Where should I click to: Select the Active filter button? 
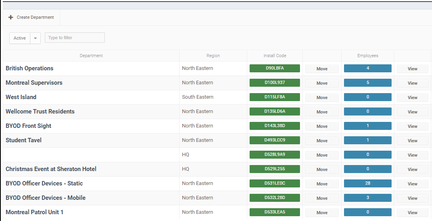(20, 38)
